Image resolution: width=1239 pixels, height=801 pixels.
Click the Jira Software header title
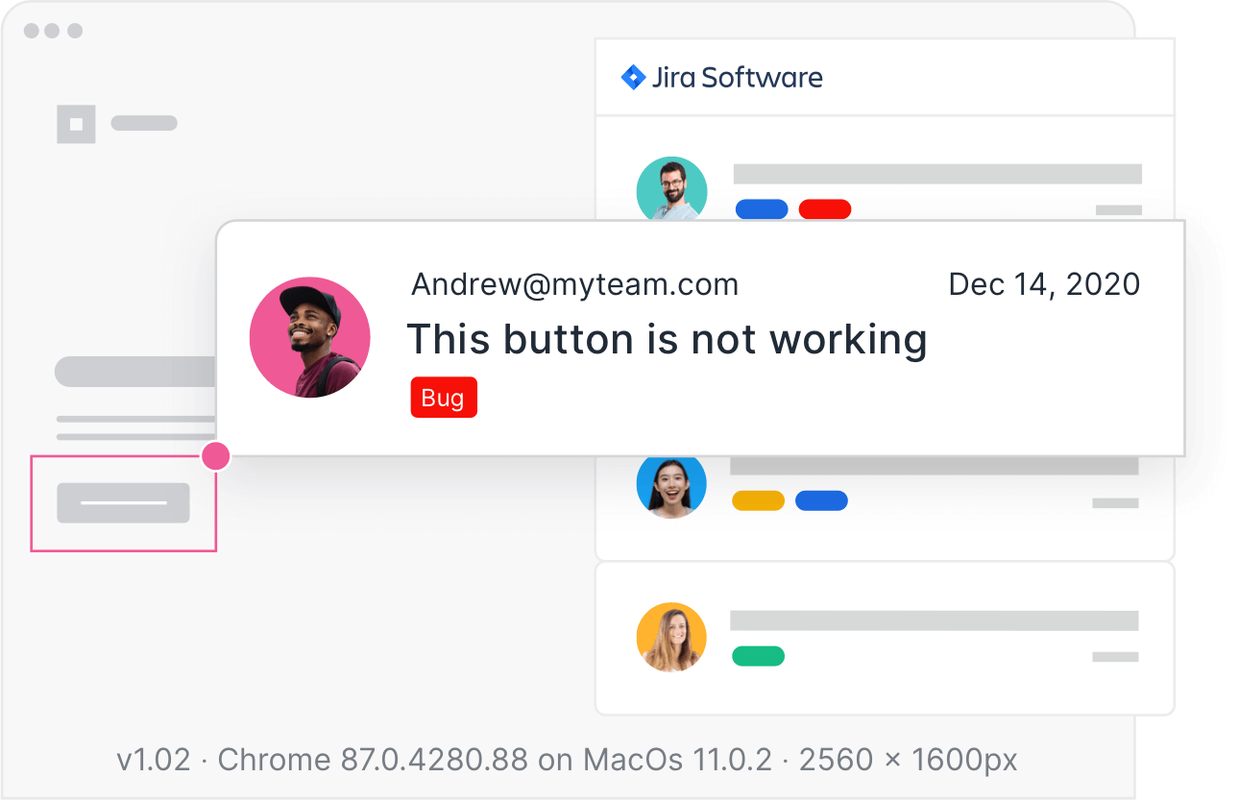tap(737, 77)
